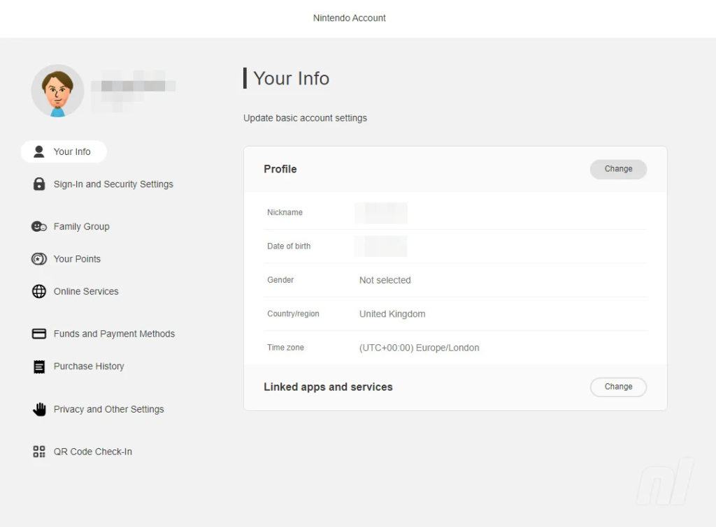Screen dimensions: 716x527
Task: Click the globe icon for Online Services
Action: (39, 292)
